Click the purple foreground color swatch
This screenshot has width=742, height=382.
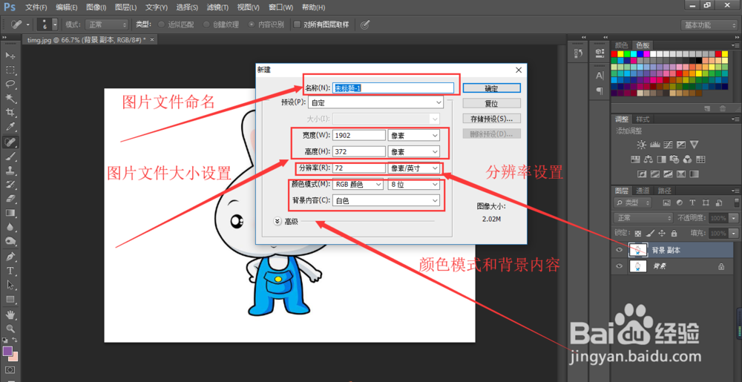(x=7, y=351)
